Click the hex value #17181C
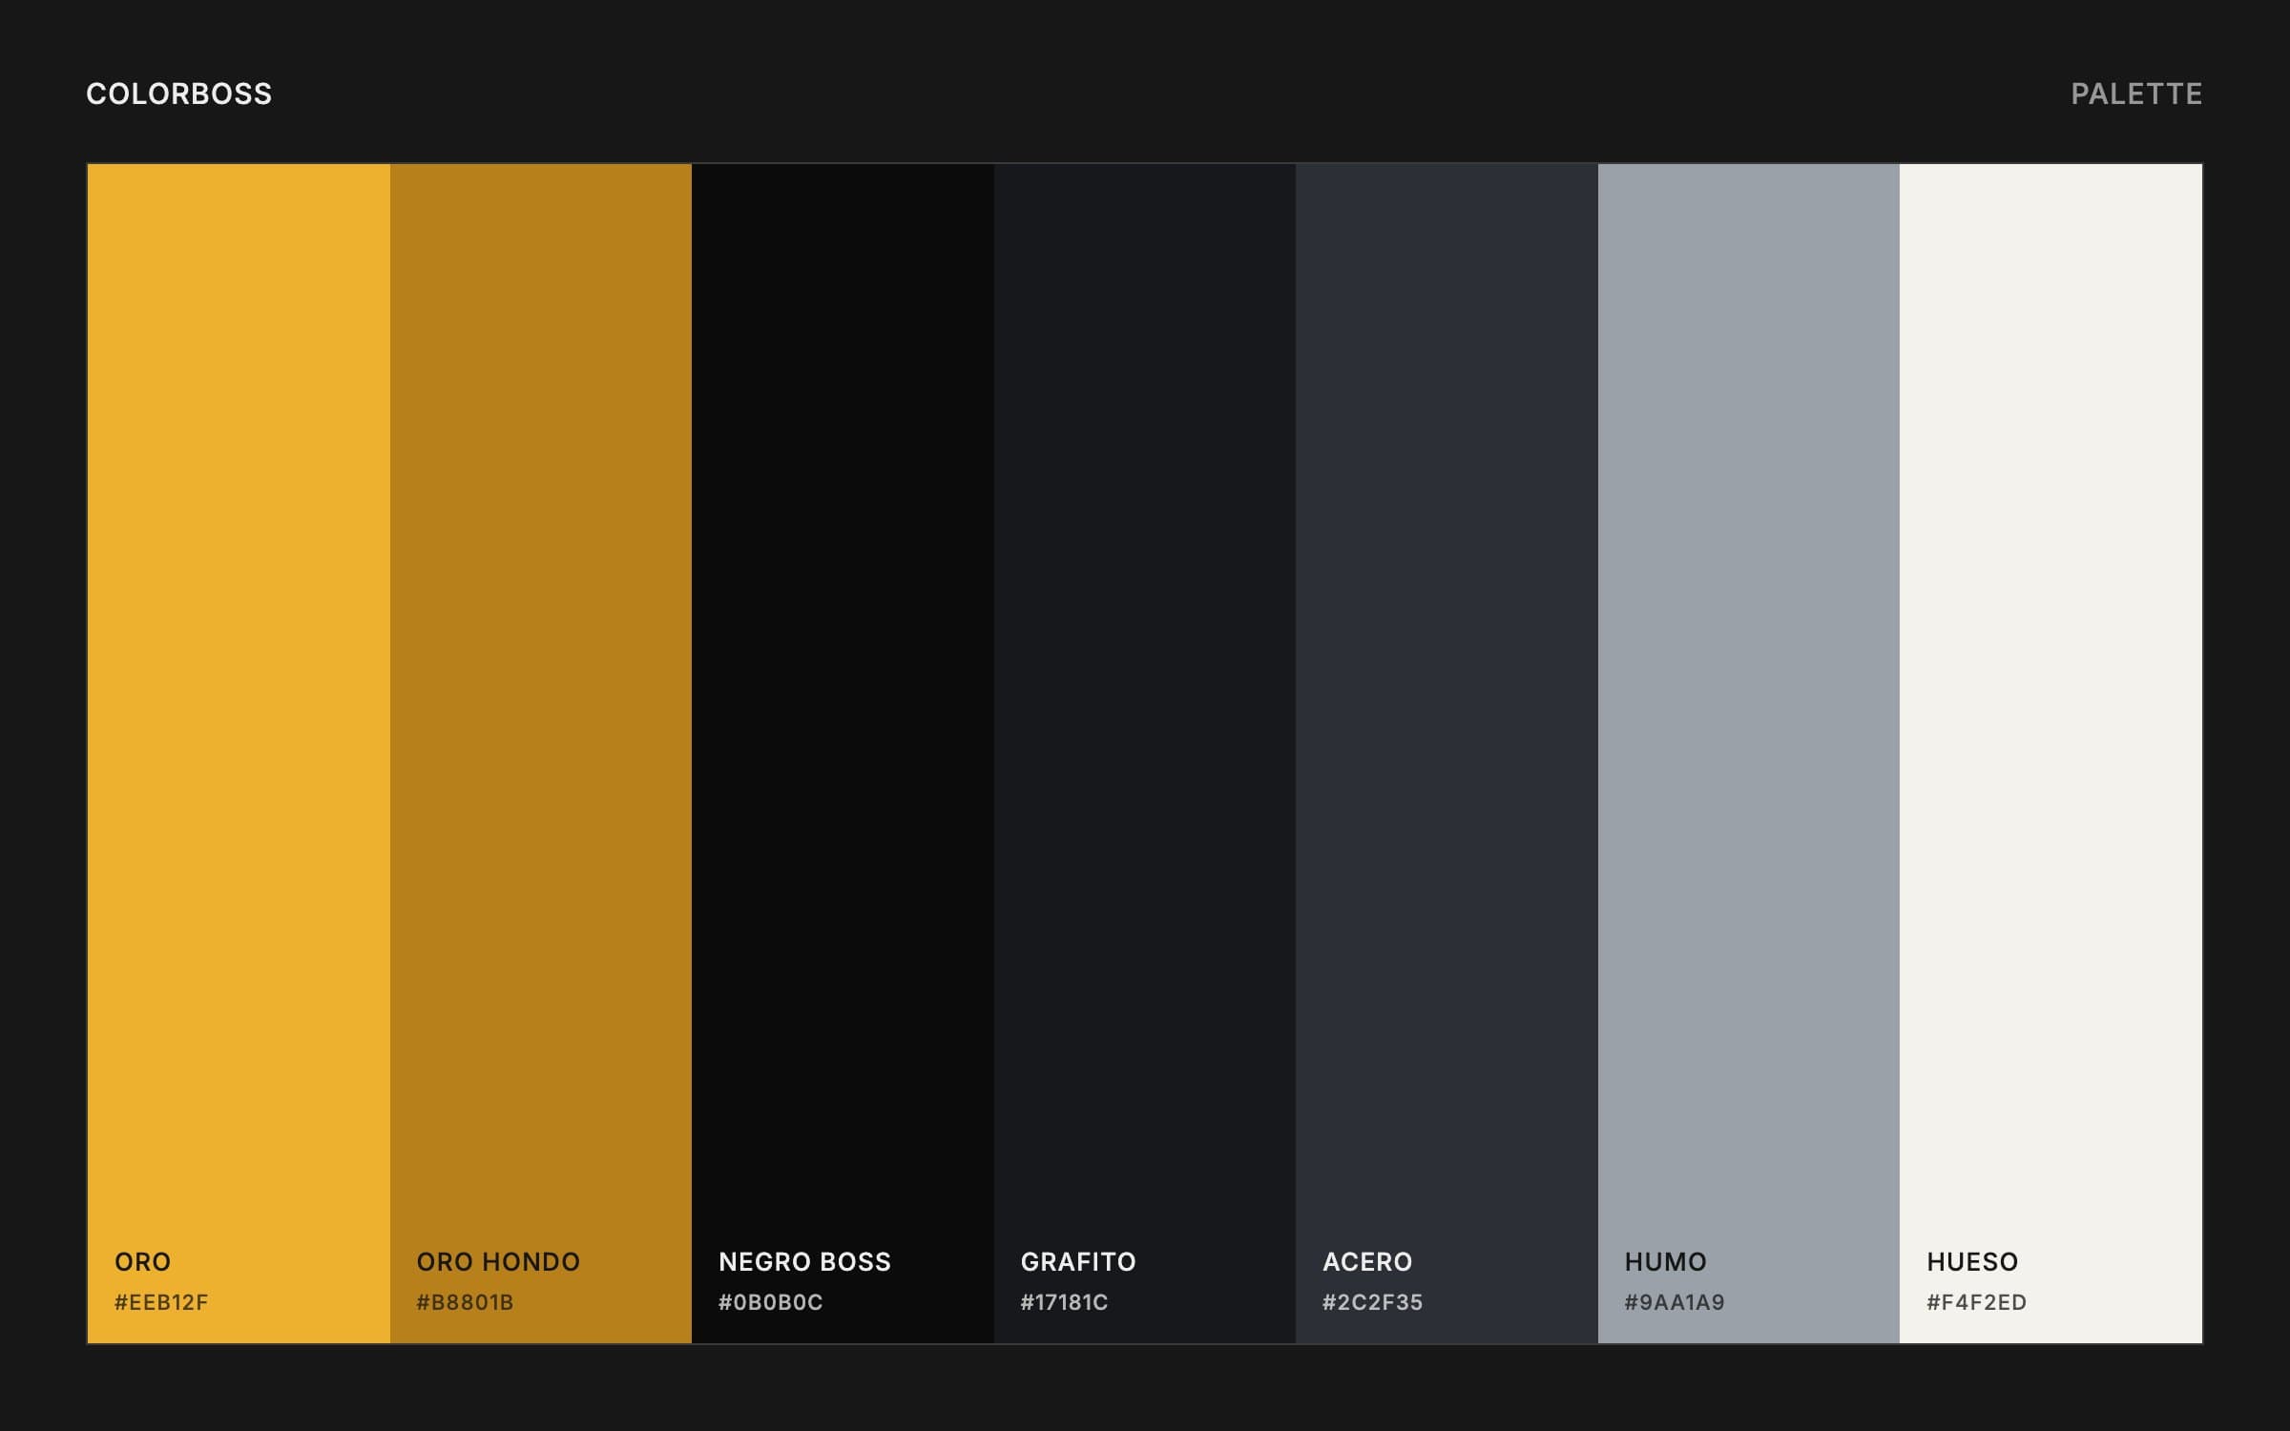The width and height of the screenshot is (2290, 1431). coord(1064,1302)
